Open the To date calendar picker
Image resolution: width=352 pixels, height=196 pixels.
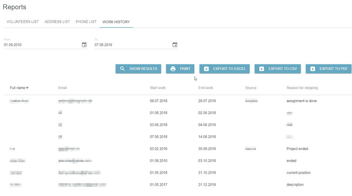tap(175, 45)
